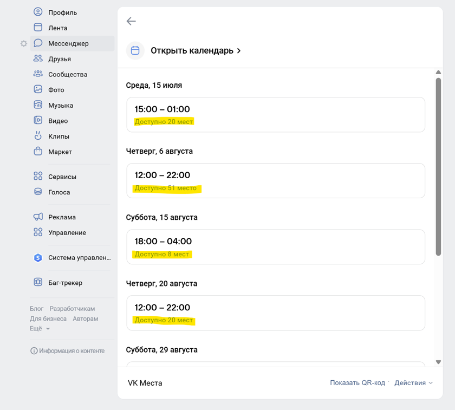Open the Клипы sidebar icon
The image size is (455, 410).
(x=38, y=135)
